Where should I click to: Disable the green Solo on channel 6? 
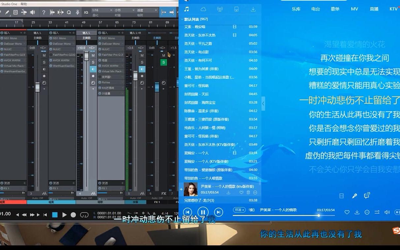click(163, 62)
